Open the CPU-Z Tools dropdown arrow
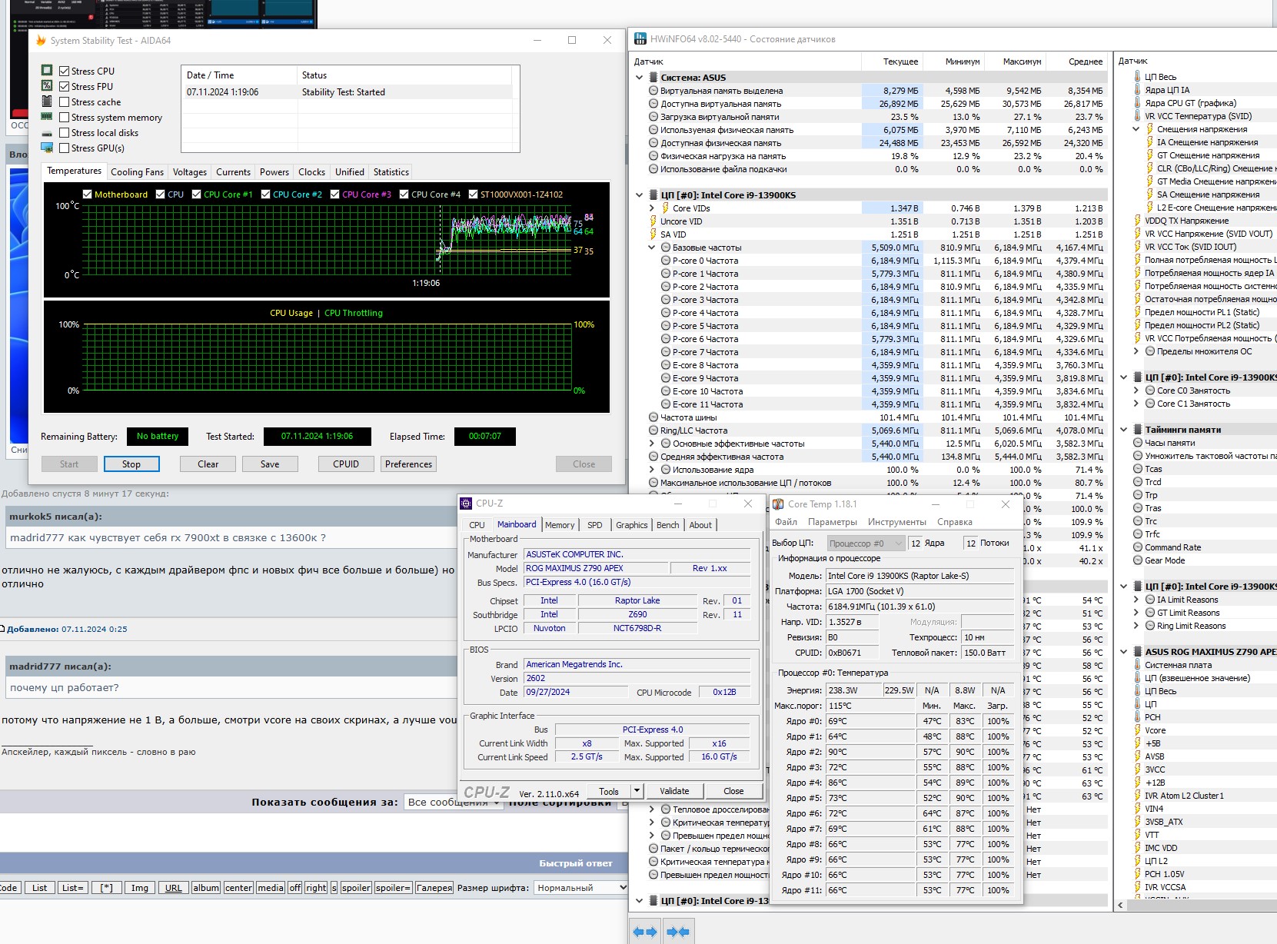1277x944 pixels. click(637, 791)
